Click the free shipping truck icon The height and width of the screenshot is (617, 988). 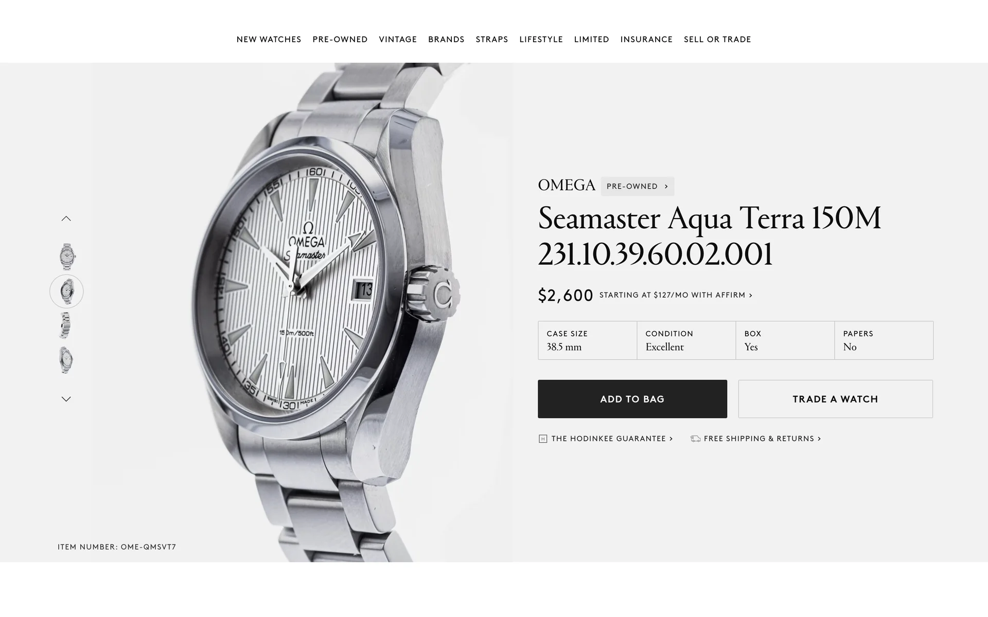695,439
